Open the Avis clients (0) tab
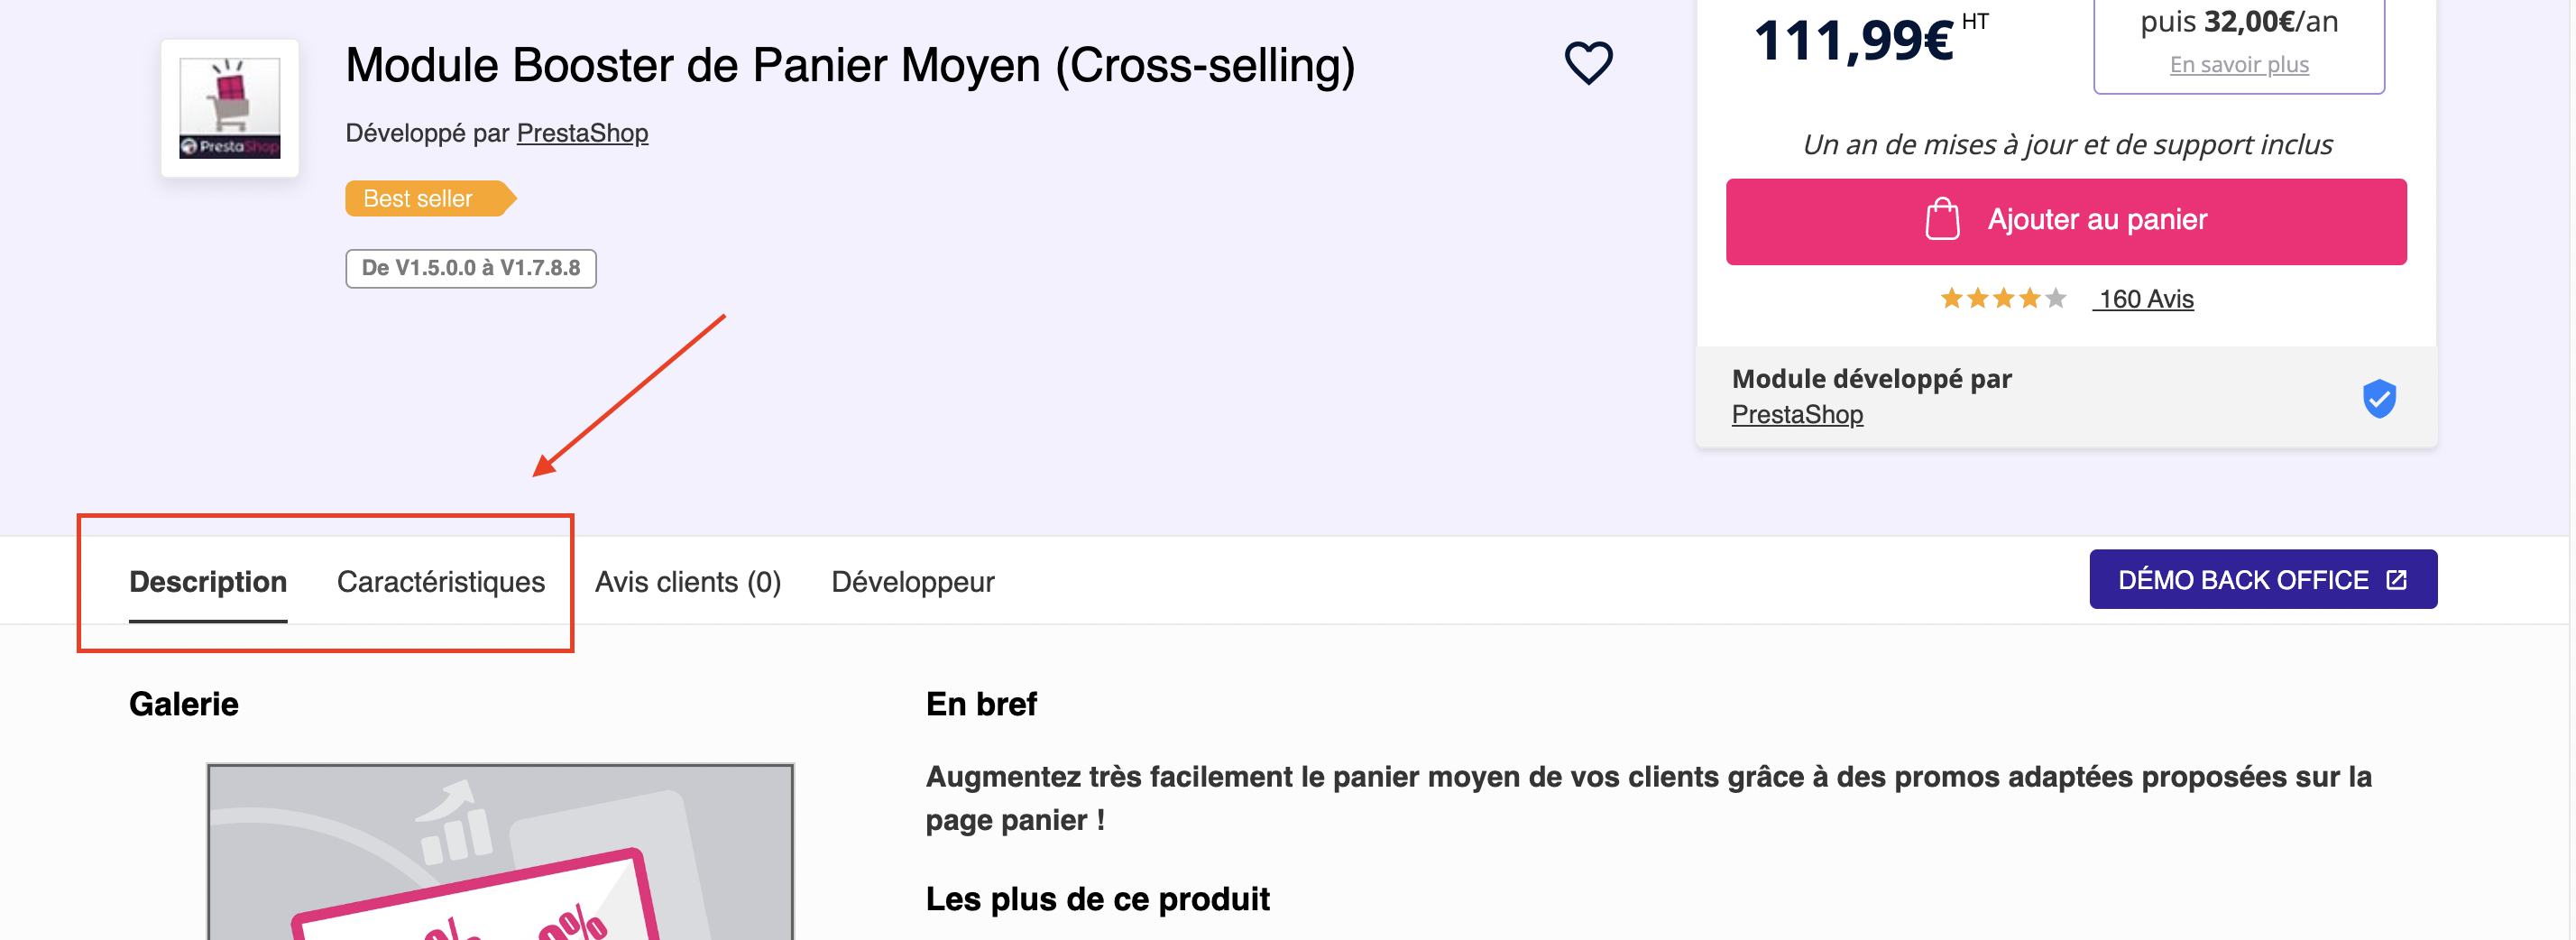The image size is (2576, 940). click(688, 582)
